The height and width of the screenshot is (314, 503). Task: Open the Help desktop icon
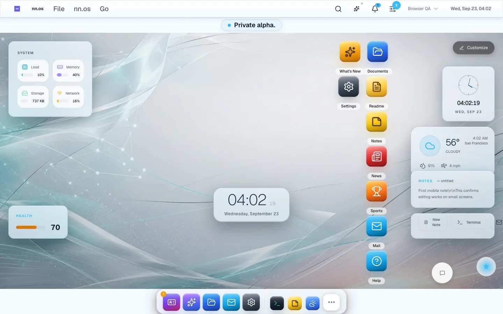click(377, 261)
